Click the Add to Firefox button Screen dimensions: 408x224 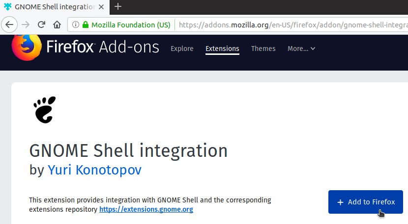coord(366,202)
